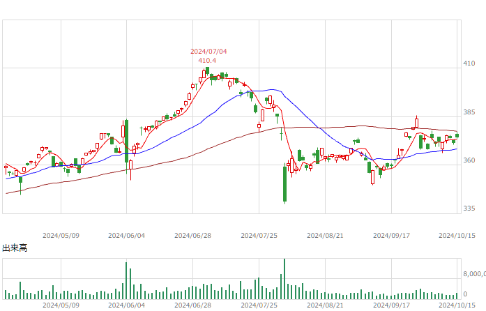The height and width of the screenshot is (311, 486).
Task: Click price chart's 2024/08/21 date label
Action: tap(325, 236)
